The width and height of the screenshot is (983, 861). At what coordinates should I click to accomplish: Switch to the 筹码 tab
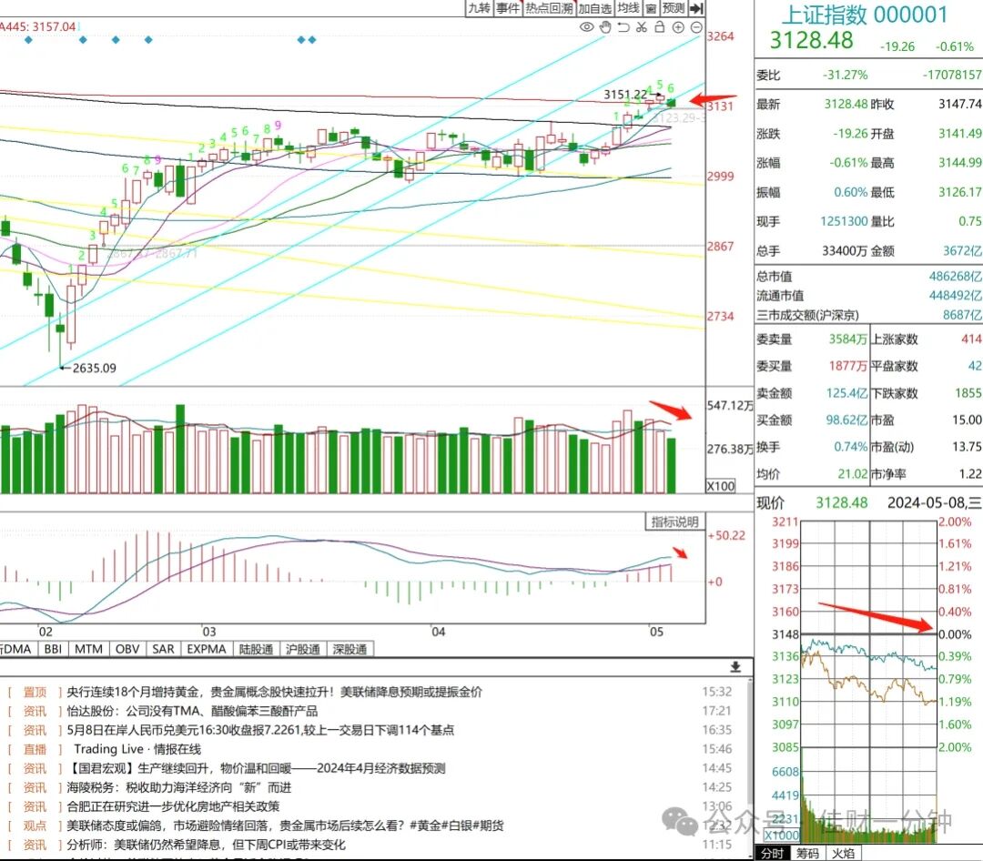point(807,854)
